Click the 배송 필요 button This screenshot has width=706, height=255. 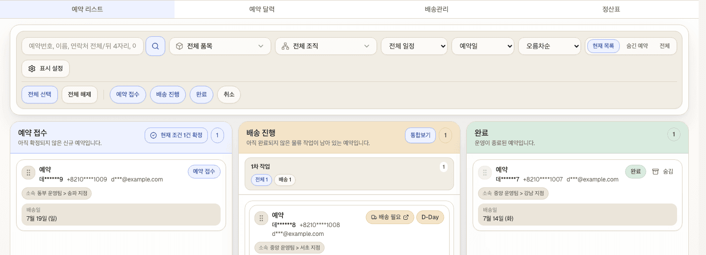pos(390,217)
